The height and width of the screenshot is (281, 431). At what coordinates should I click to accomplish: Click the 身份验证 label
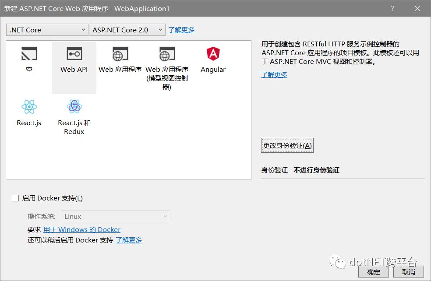pyautogui.click(x=275, y=170)
